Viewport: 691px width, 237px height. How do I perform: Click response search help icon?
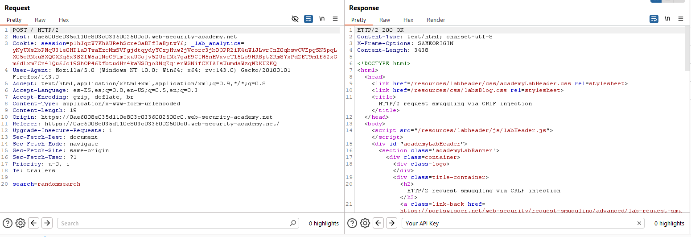[352, 223]
